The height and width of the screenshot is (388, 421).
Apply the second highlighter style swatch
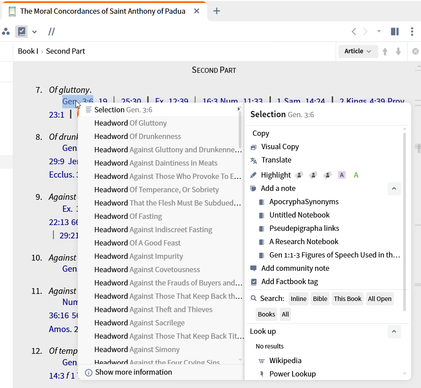pos(313,175)
